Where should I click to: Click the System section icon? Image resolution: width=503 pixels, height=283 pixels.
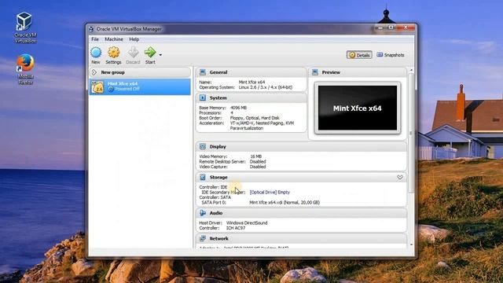pyautogui.click(x=203, y=97)
